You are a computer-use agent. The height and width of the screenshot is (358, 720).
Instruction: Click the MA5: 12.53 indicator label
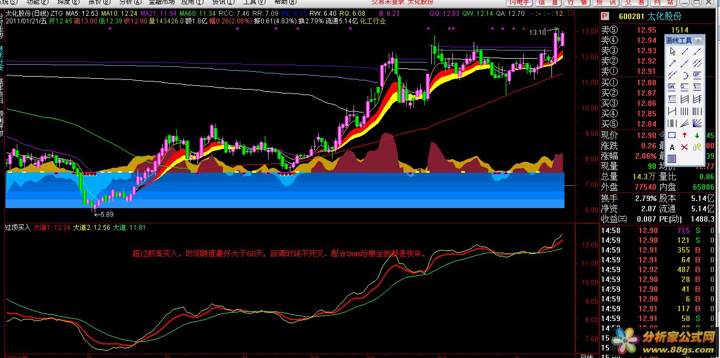(x=83, y=13)
